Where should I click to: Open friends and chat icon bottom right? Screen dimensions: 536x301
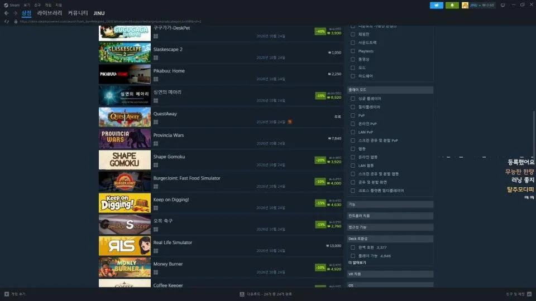(529, 294)
